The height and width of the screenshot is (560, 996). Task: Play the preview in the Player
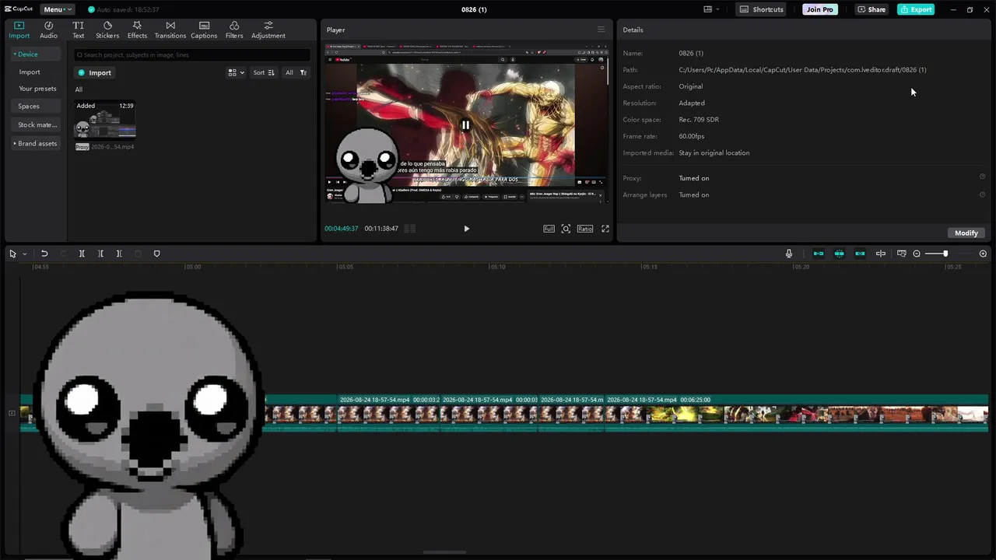[466, 229]
